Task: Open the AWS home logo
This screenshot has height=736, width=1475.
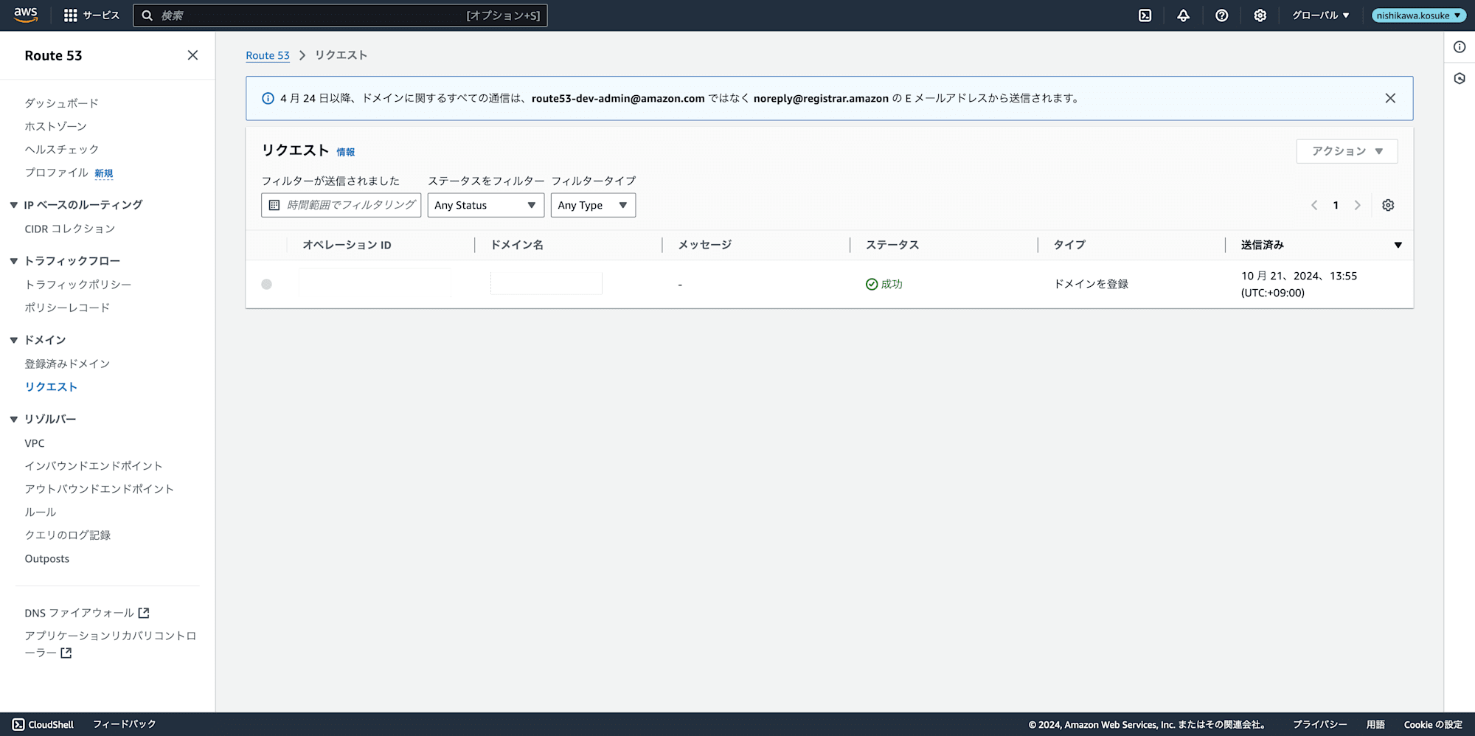Action: 26,15
